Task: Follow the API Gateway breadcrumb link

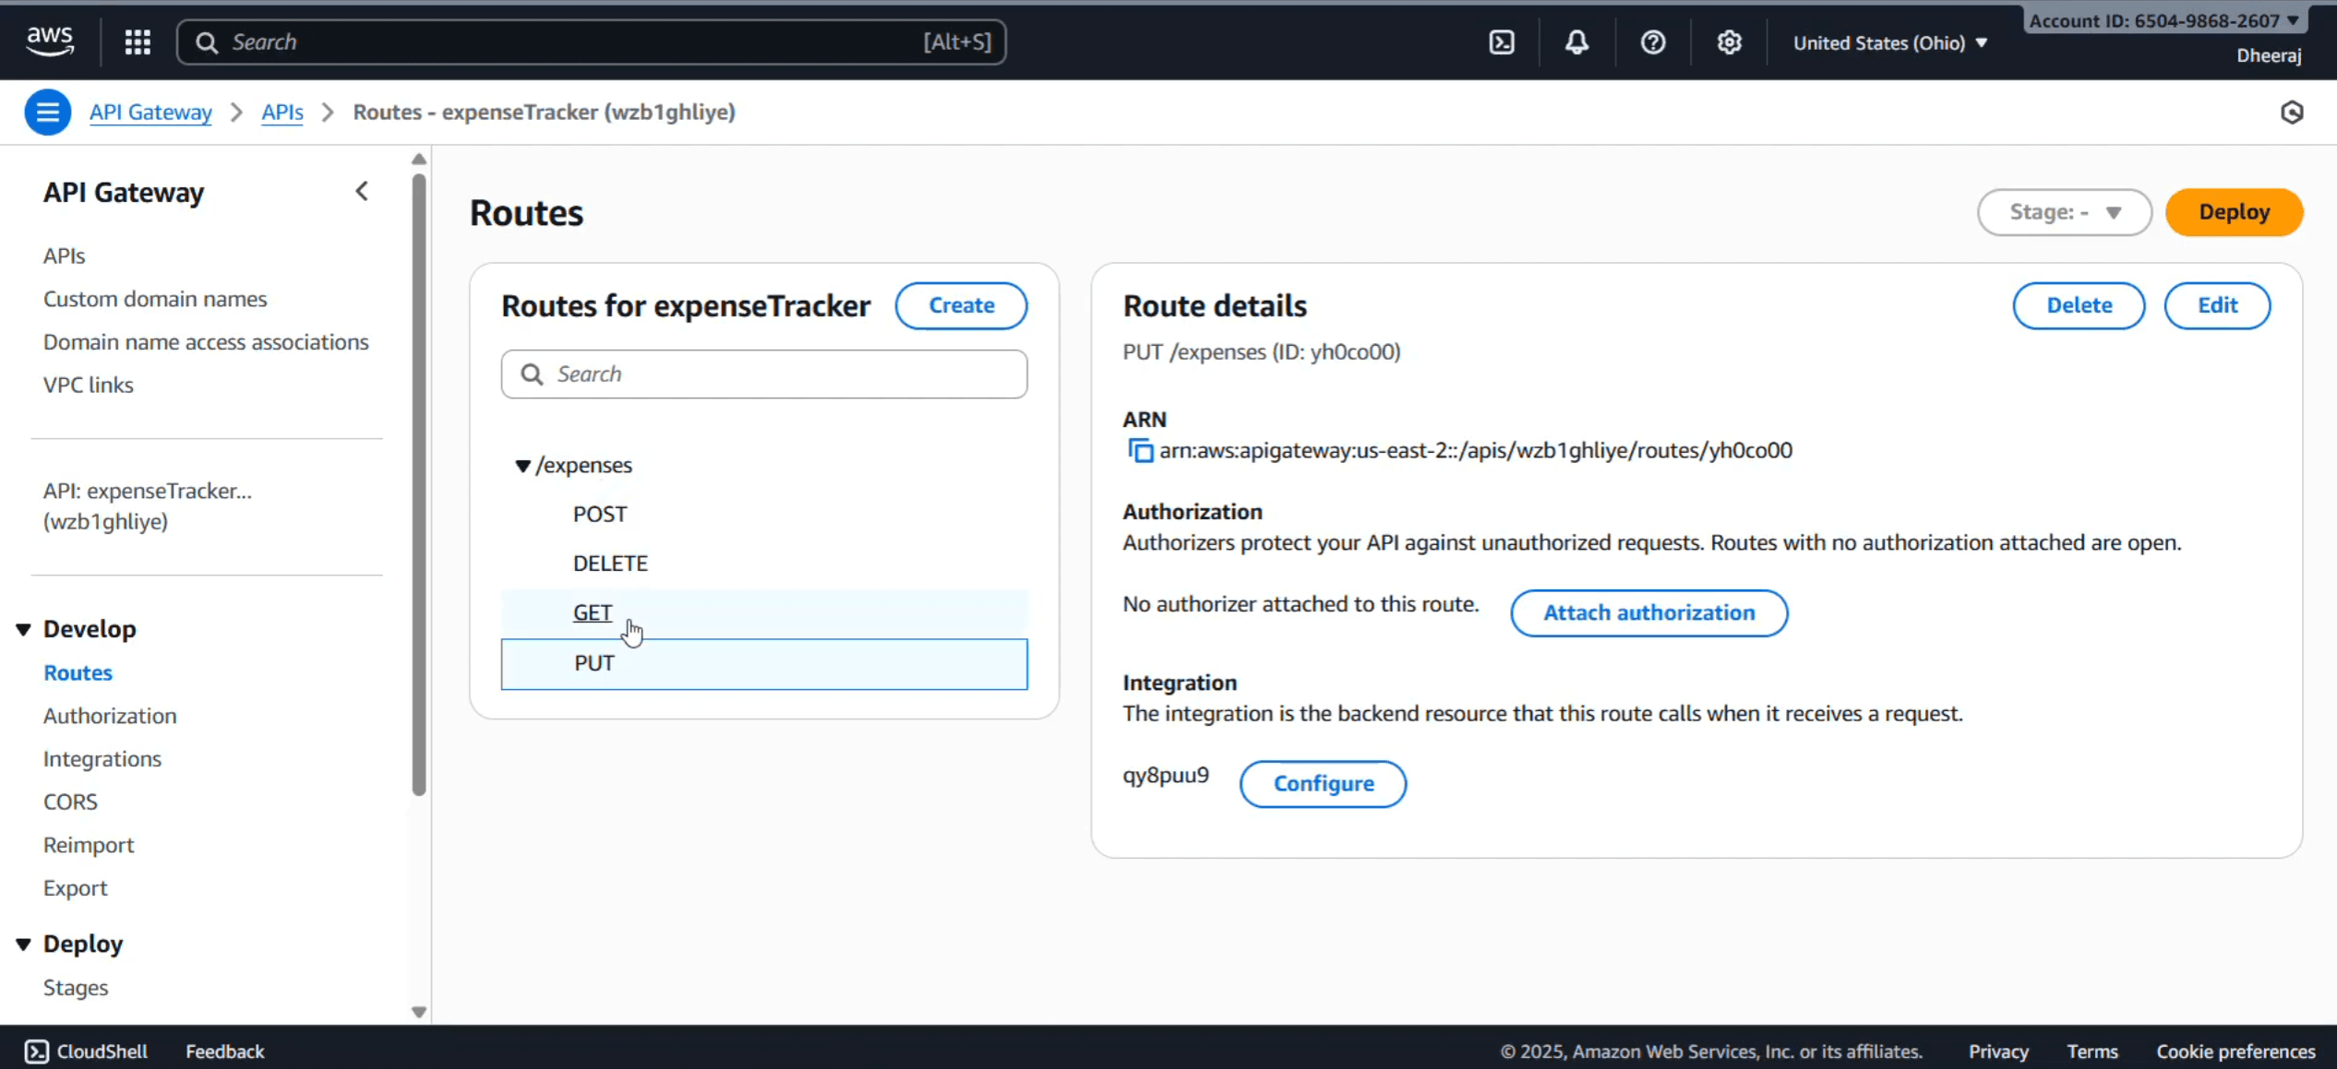Action: point(150,113)
